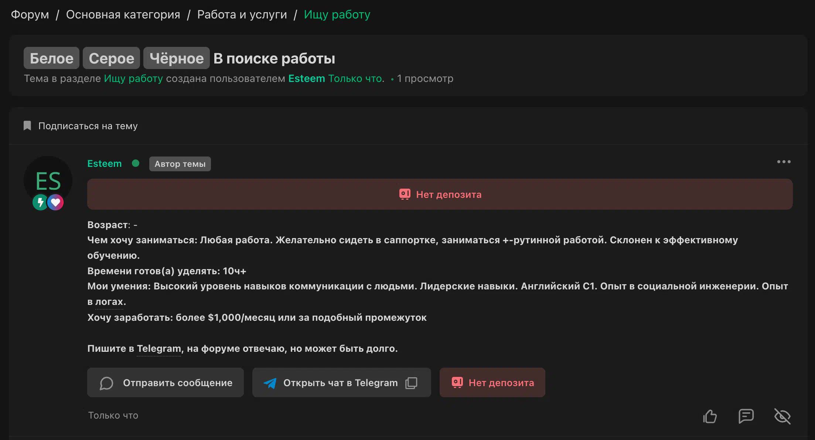This screenshot has height=440, width=815.
Task: Go to Форум breadcrumb
Action: click(x=30, y=14)
